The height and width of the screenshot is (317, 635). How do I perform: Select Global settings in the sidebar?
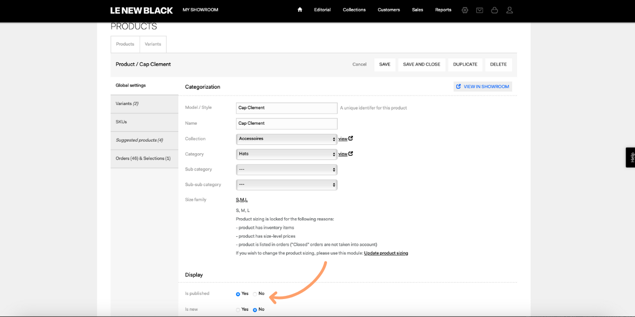click(x=144, y=86)
